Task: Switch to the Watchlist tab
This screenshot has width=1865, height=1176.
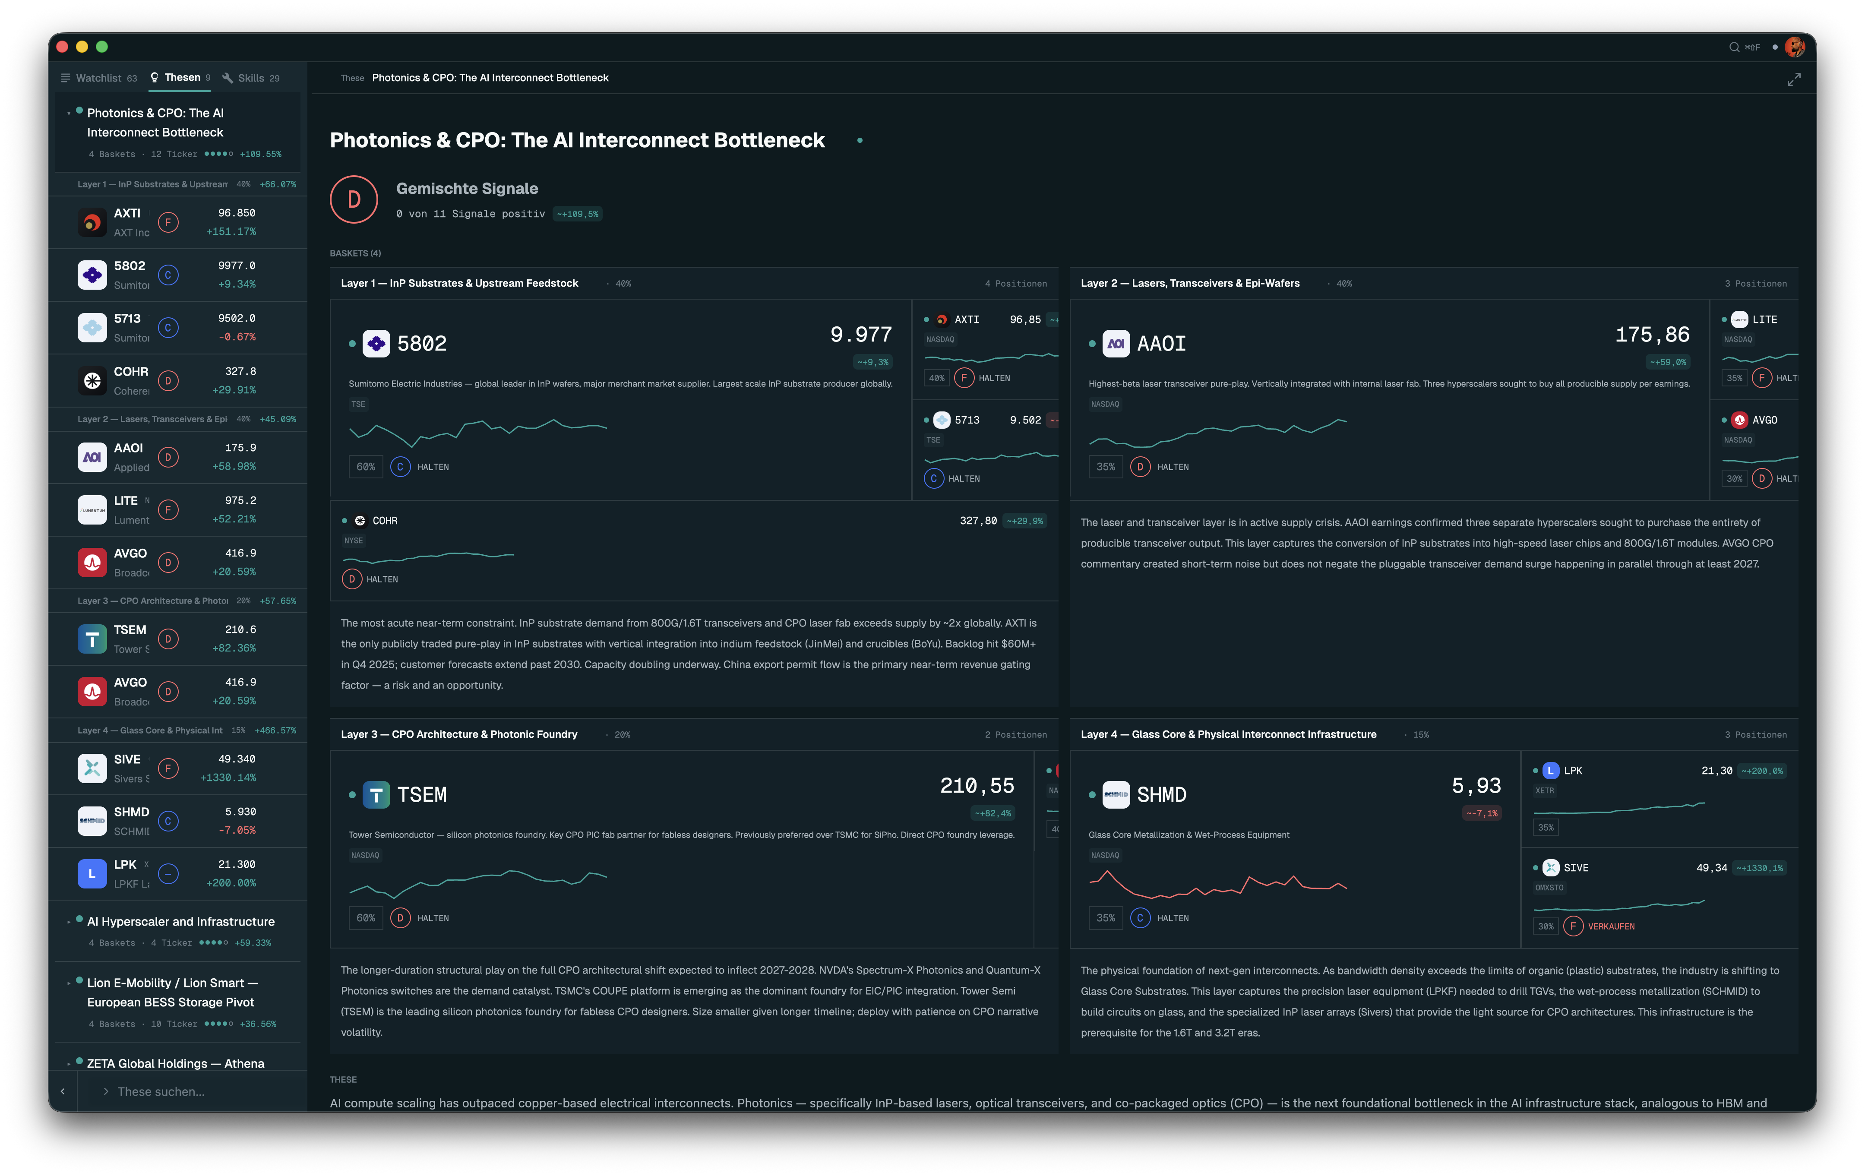Action: 98,78
